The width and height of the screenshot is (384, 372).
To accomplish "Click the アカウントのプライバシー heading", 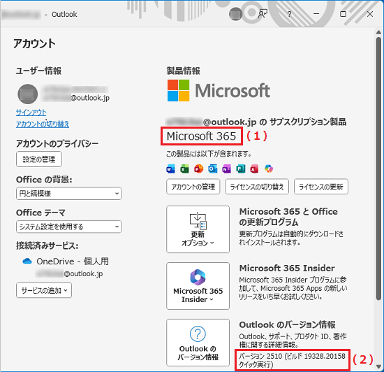I will coord(57,143).
